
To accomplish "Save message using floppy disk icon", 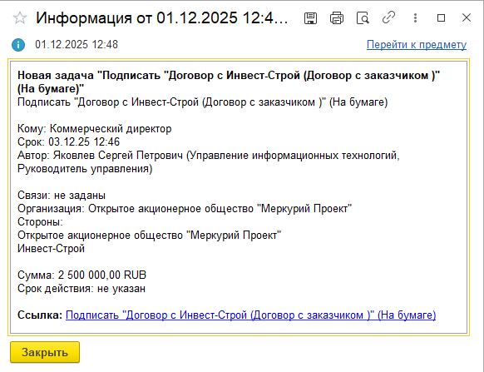I will pos(310,18).
